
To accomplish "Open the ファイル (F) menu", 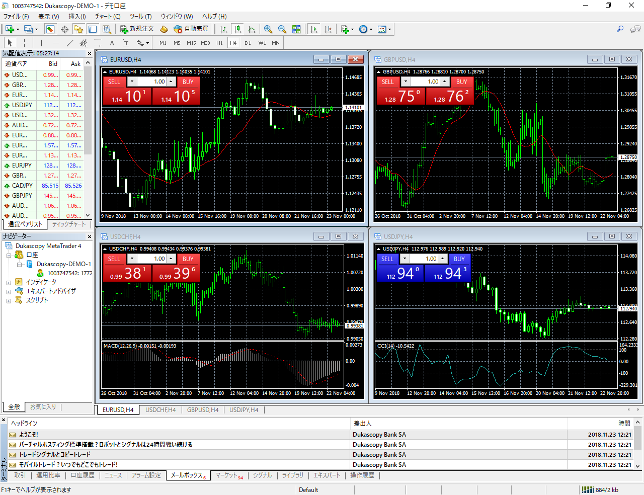I will tap(16, 16).
